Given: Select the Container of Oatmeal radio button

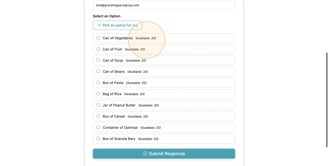Looking at the screenshot, I should point(98,127).
